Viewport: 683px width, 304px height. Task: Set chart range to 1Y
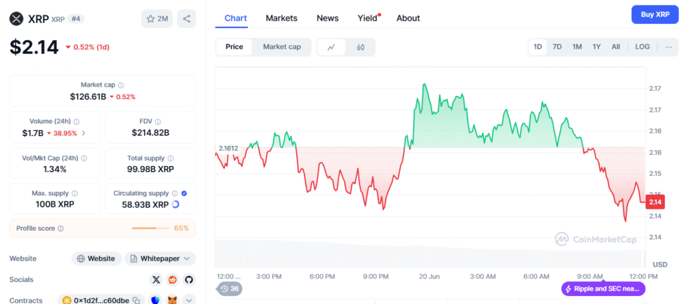pos(597,47)
